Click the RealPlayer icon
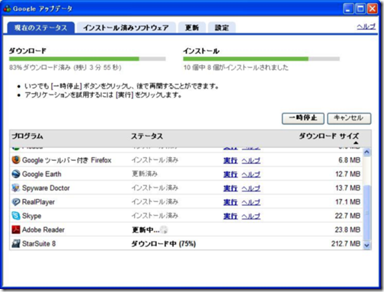The height and width of the screenshot is (292, 384). [x=16, y=202]
